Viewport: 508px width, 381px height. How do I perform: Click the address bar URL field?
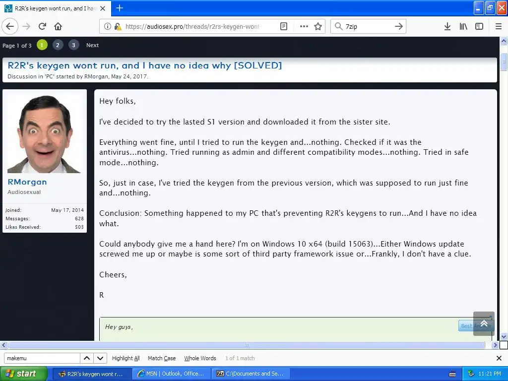193,26
